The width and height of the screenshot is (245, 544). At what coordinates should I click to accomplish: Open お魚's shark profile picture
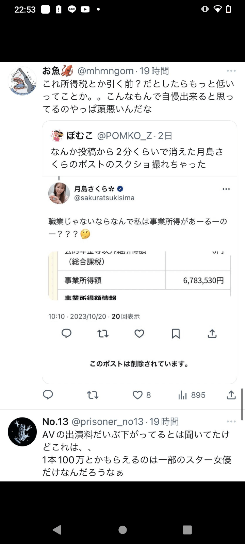pos(22,82)
